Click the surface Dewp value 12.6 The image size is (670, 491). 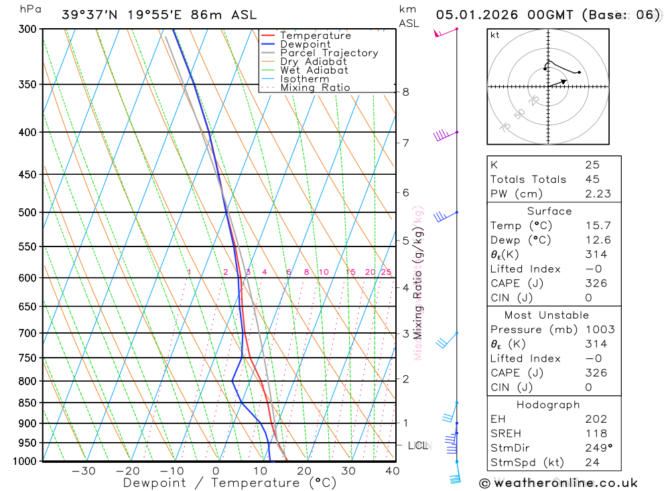coord(598,240)
